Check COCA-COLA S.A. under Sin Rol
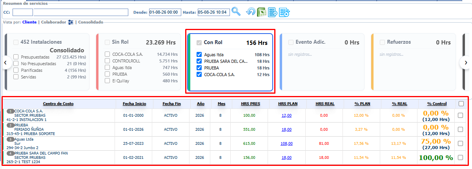 coord(108,54)
